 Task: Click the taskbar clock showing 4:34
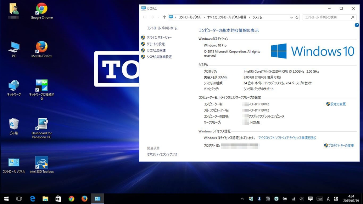tap(351, 199)
